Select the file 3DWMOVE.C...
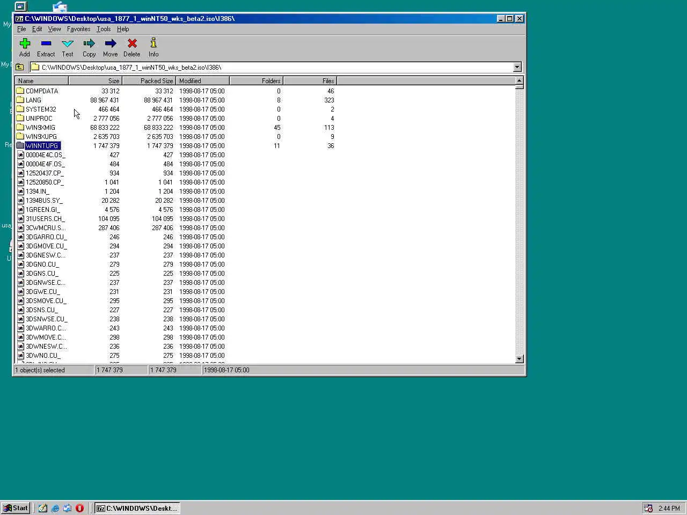The width and height of the screenshot is (687, 515). tap(46, 337)
